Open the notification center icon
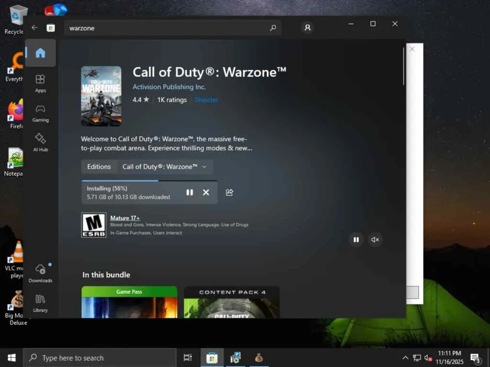The image size is (490, 367). 476,358
